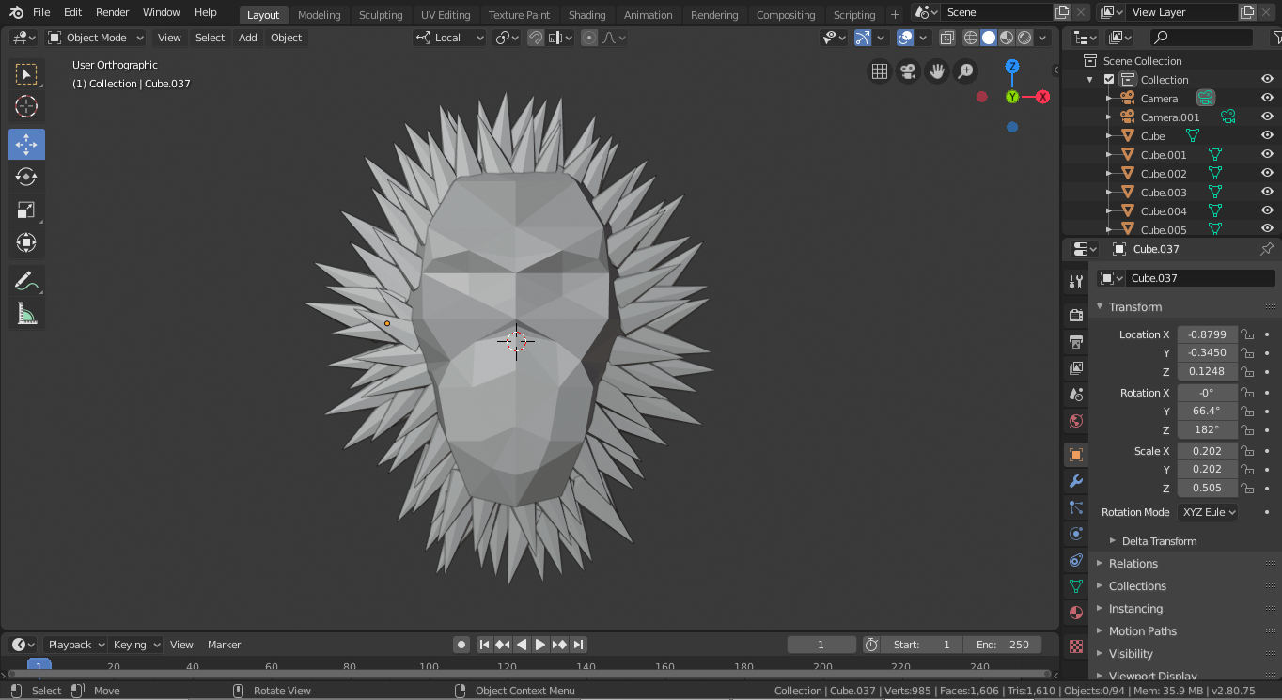Uncheck the Collection checkbox in outliner
This screenshot has width=1282, height=700.
coord(1109,80)
